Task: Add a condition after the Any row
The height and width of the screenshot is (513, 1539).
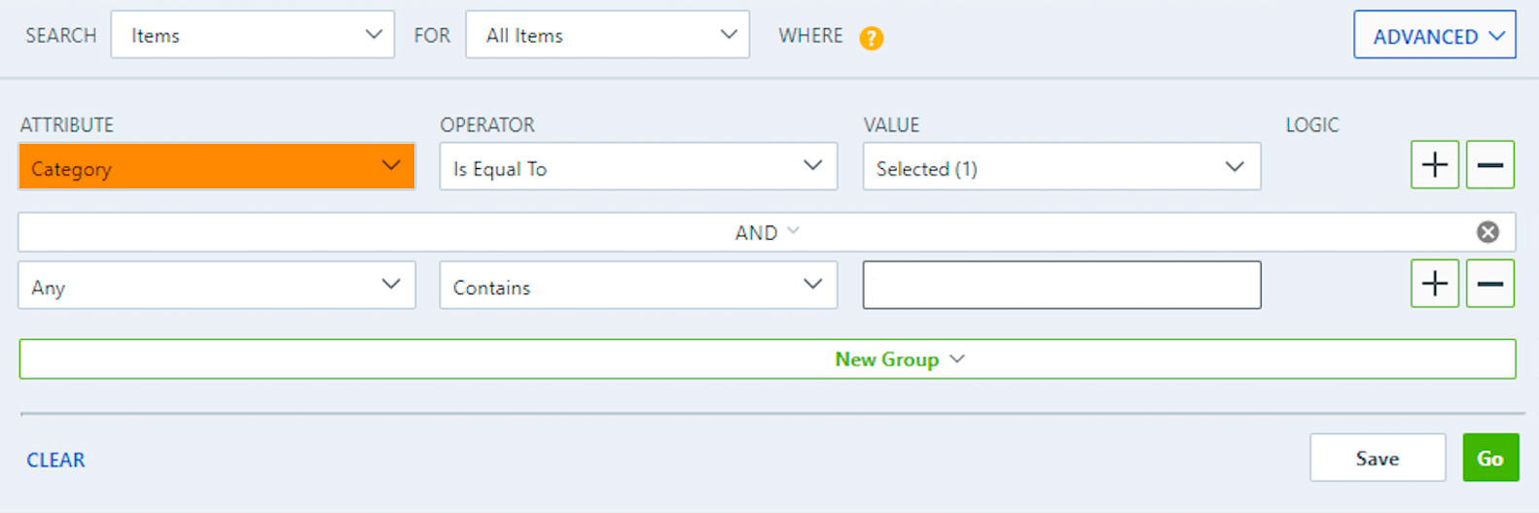Action: pyautogui.click(x=1434, y=284)
